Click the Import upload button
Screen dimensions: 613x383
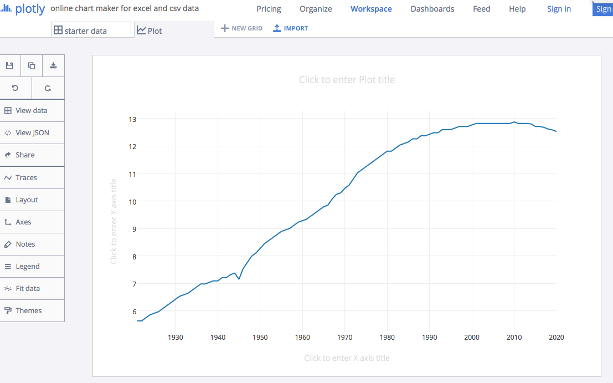291,28
